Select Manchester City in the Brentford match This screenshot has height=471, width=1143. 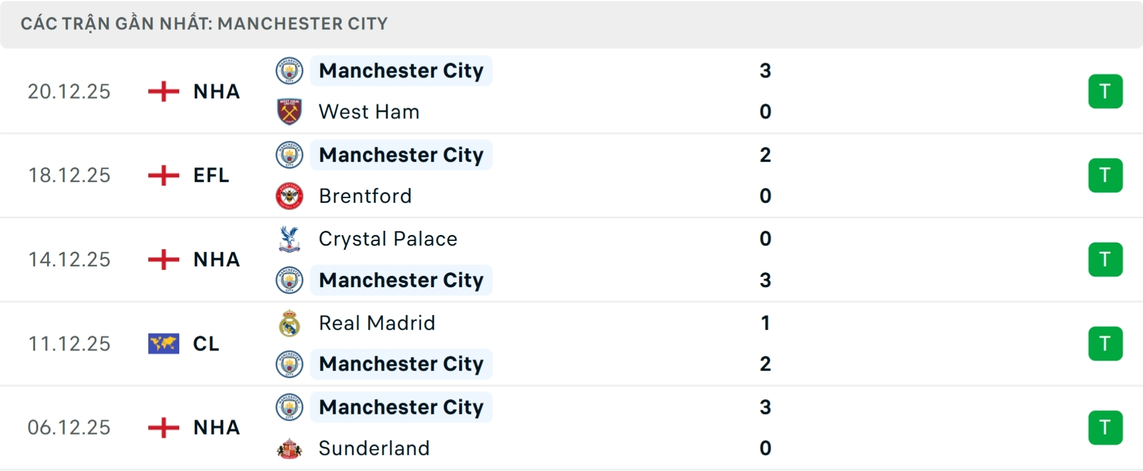(401, 155)
